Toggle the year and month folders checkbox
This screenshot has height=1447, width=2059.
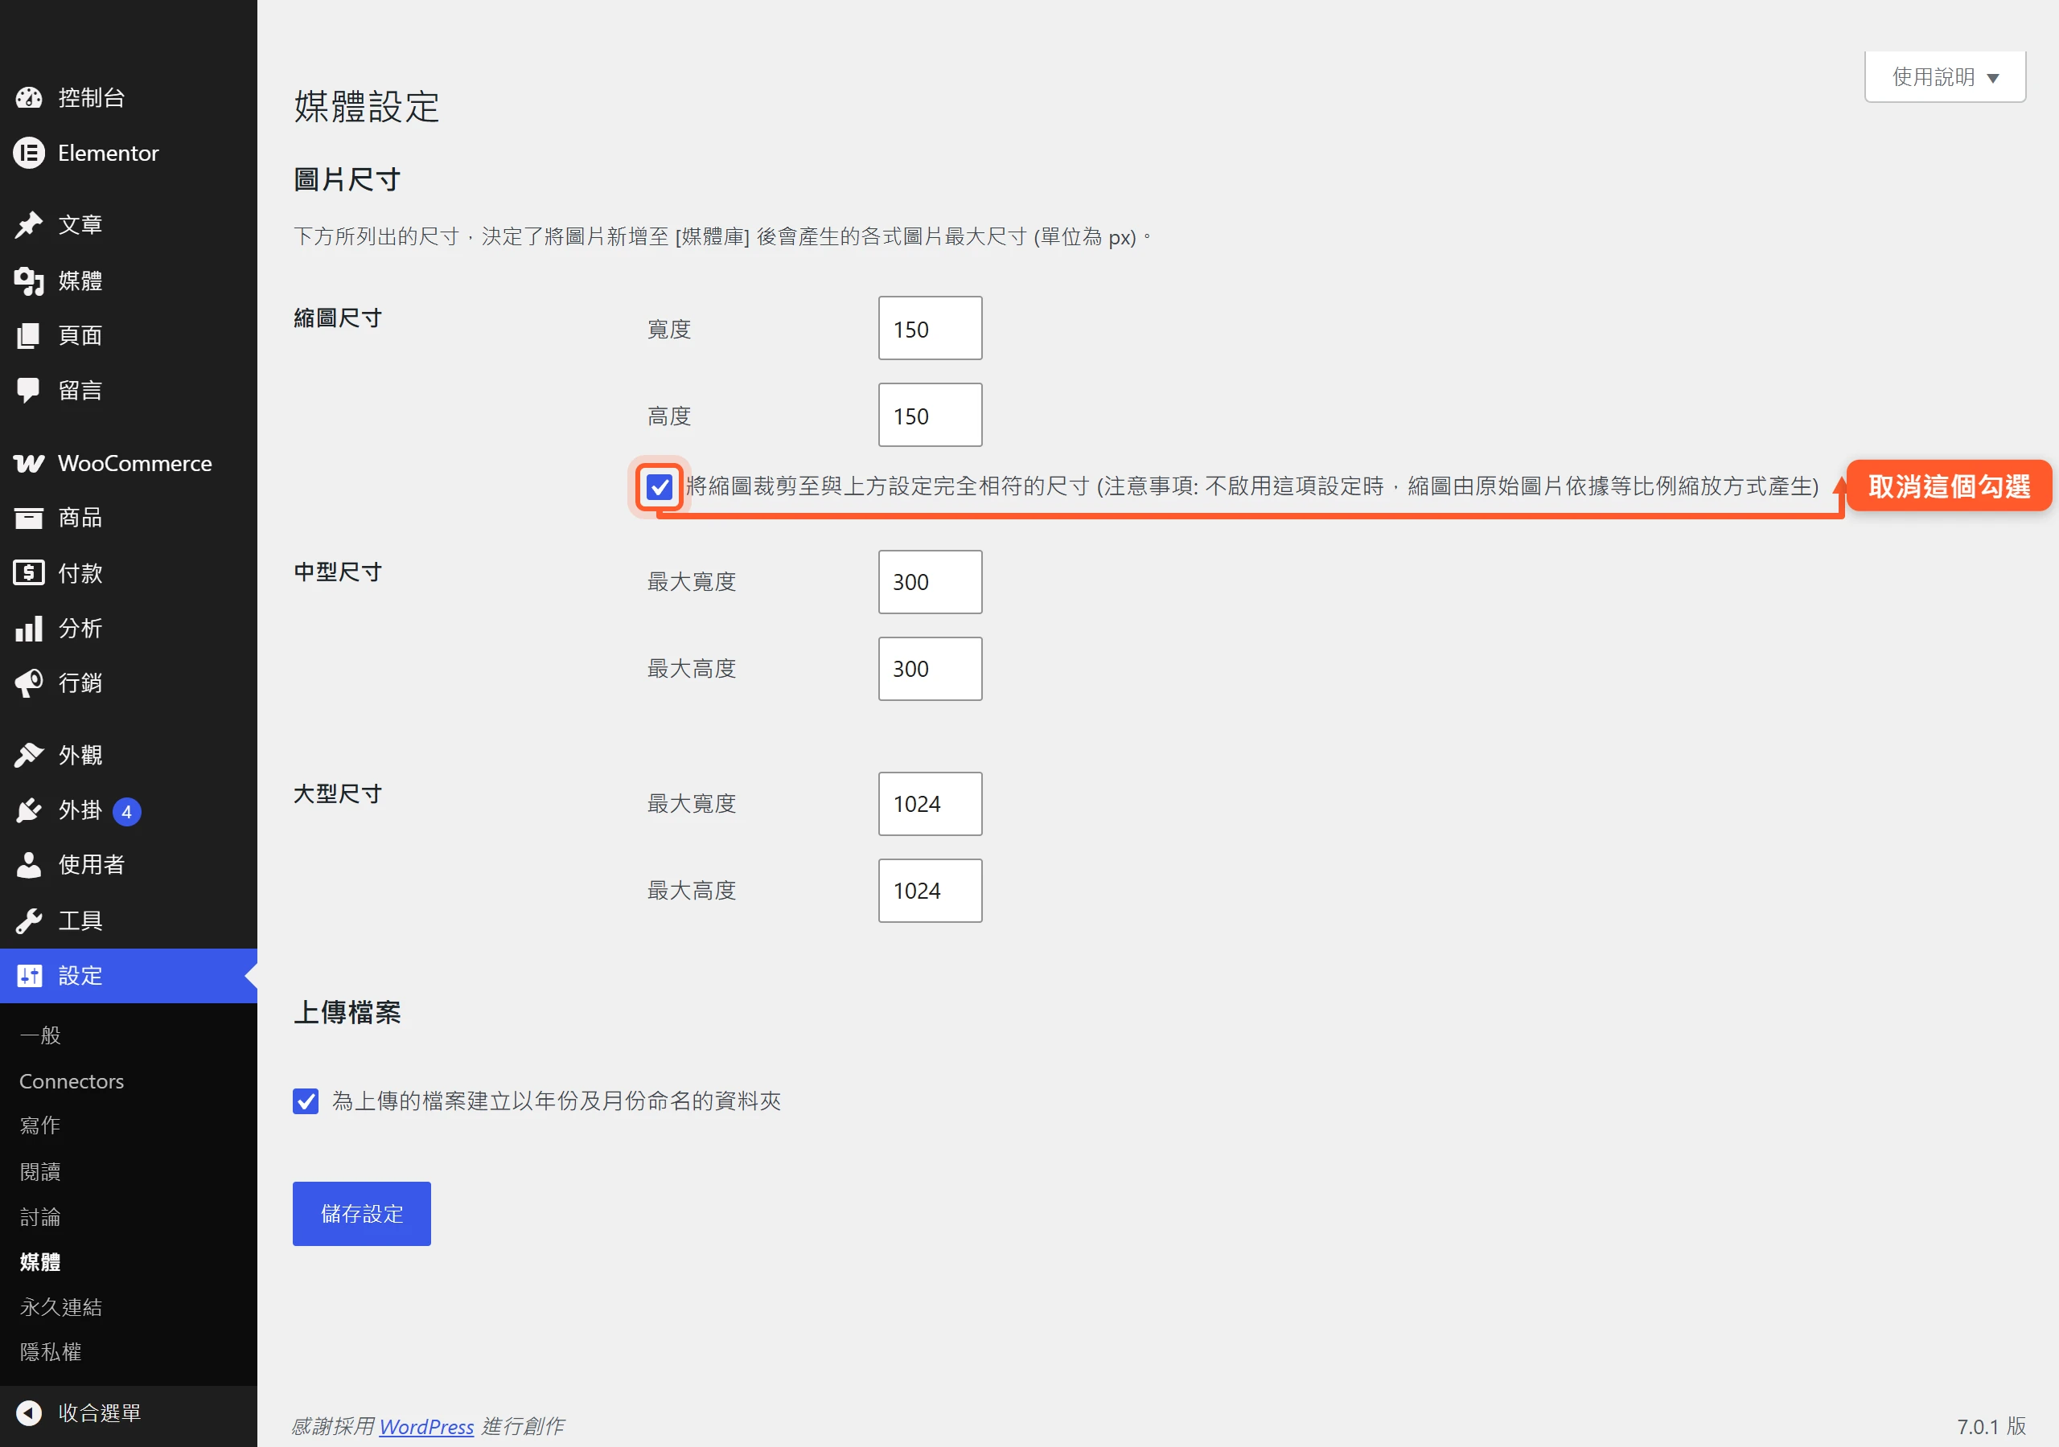tap(306, 1101)
